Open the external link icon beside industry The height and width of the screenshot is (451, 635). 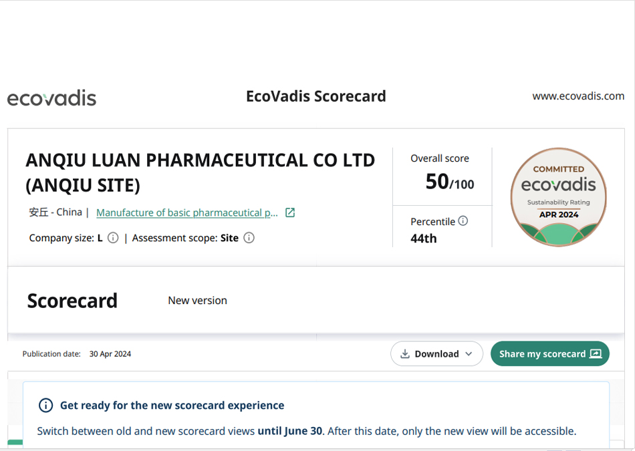[290, 212]
